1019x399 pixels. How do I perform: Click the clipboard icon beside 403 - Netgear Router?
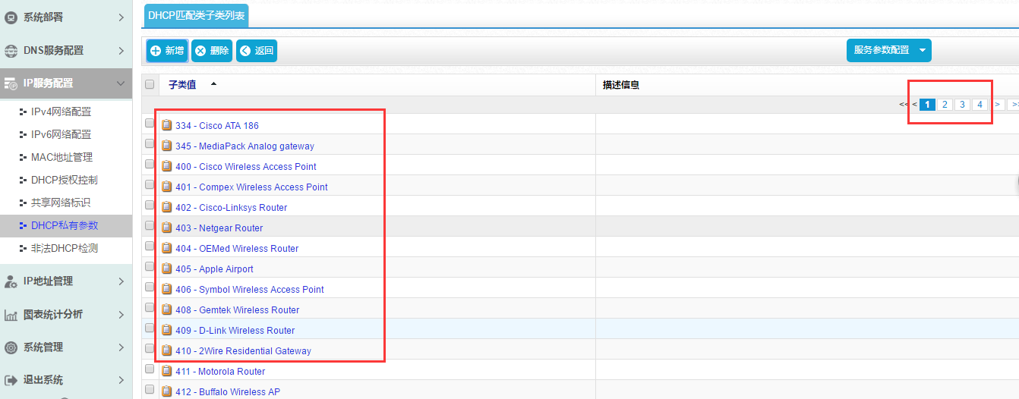166,228
